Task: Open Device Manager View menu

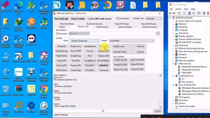Action: [x=186, y=9]
